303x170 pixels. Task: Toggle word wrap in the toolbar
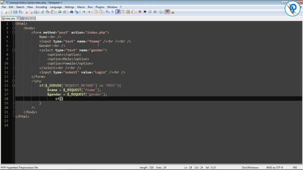coord(107,12)
